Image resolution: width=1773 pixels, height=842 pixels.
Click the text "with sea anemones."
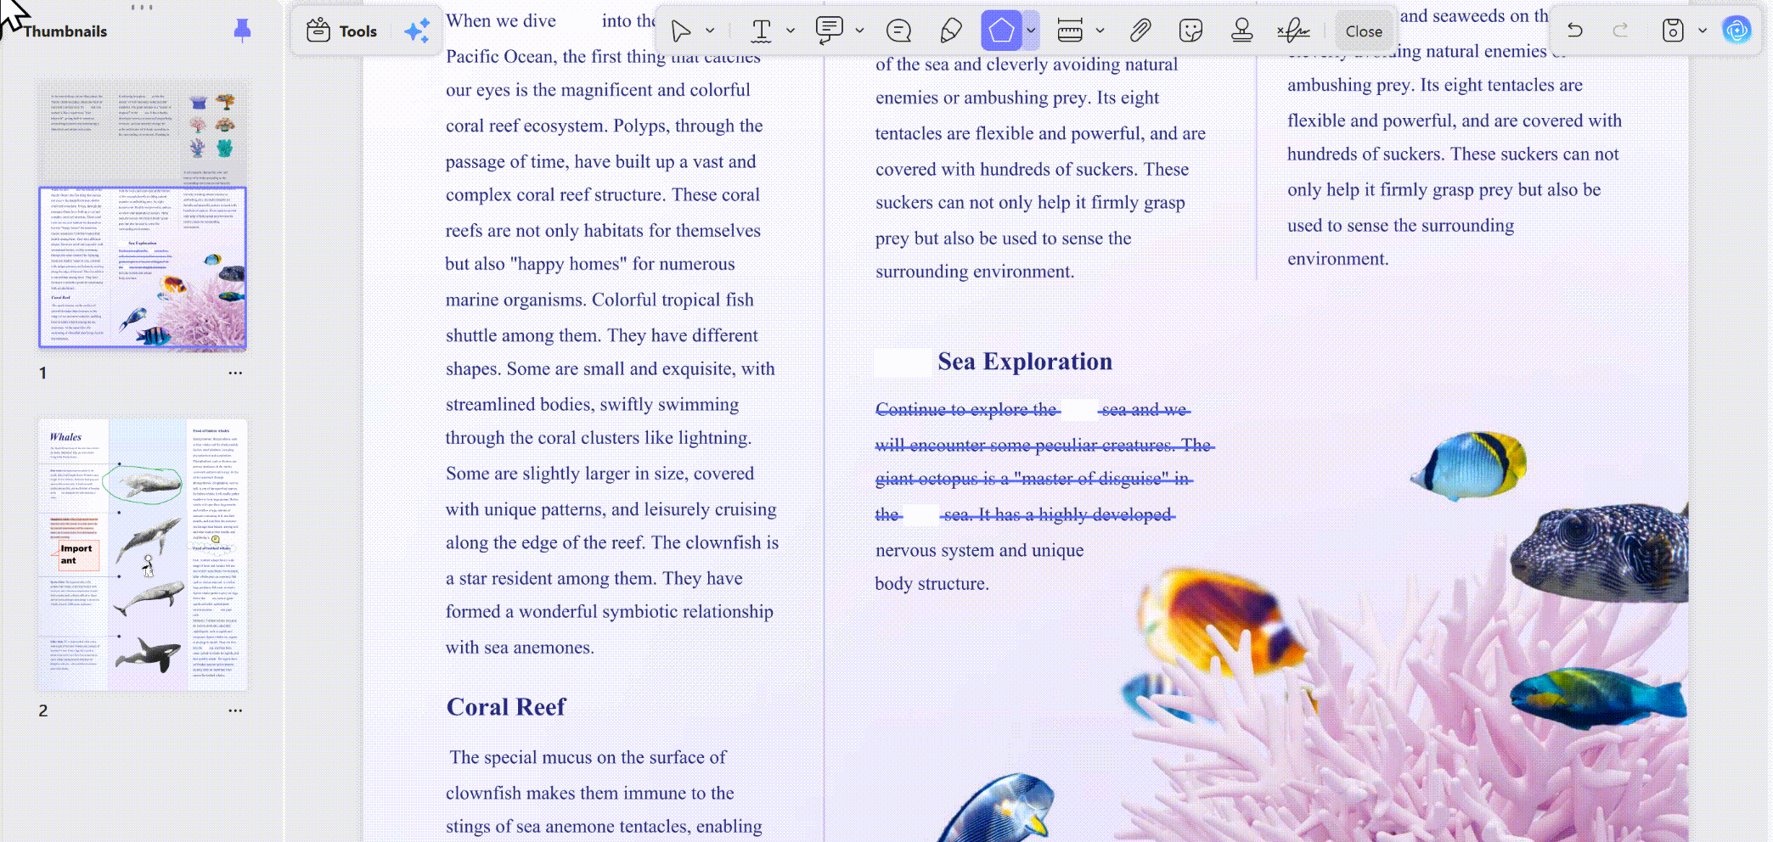520,648
